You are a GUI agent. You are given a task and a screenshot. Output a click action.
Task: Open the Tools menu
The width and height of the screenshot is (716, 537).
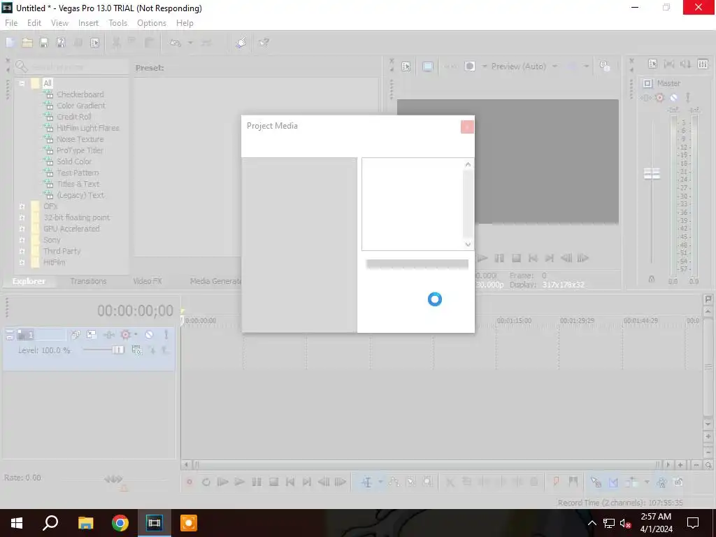[117, 23]
